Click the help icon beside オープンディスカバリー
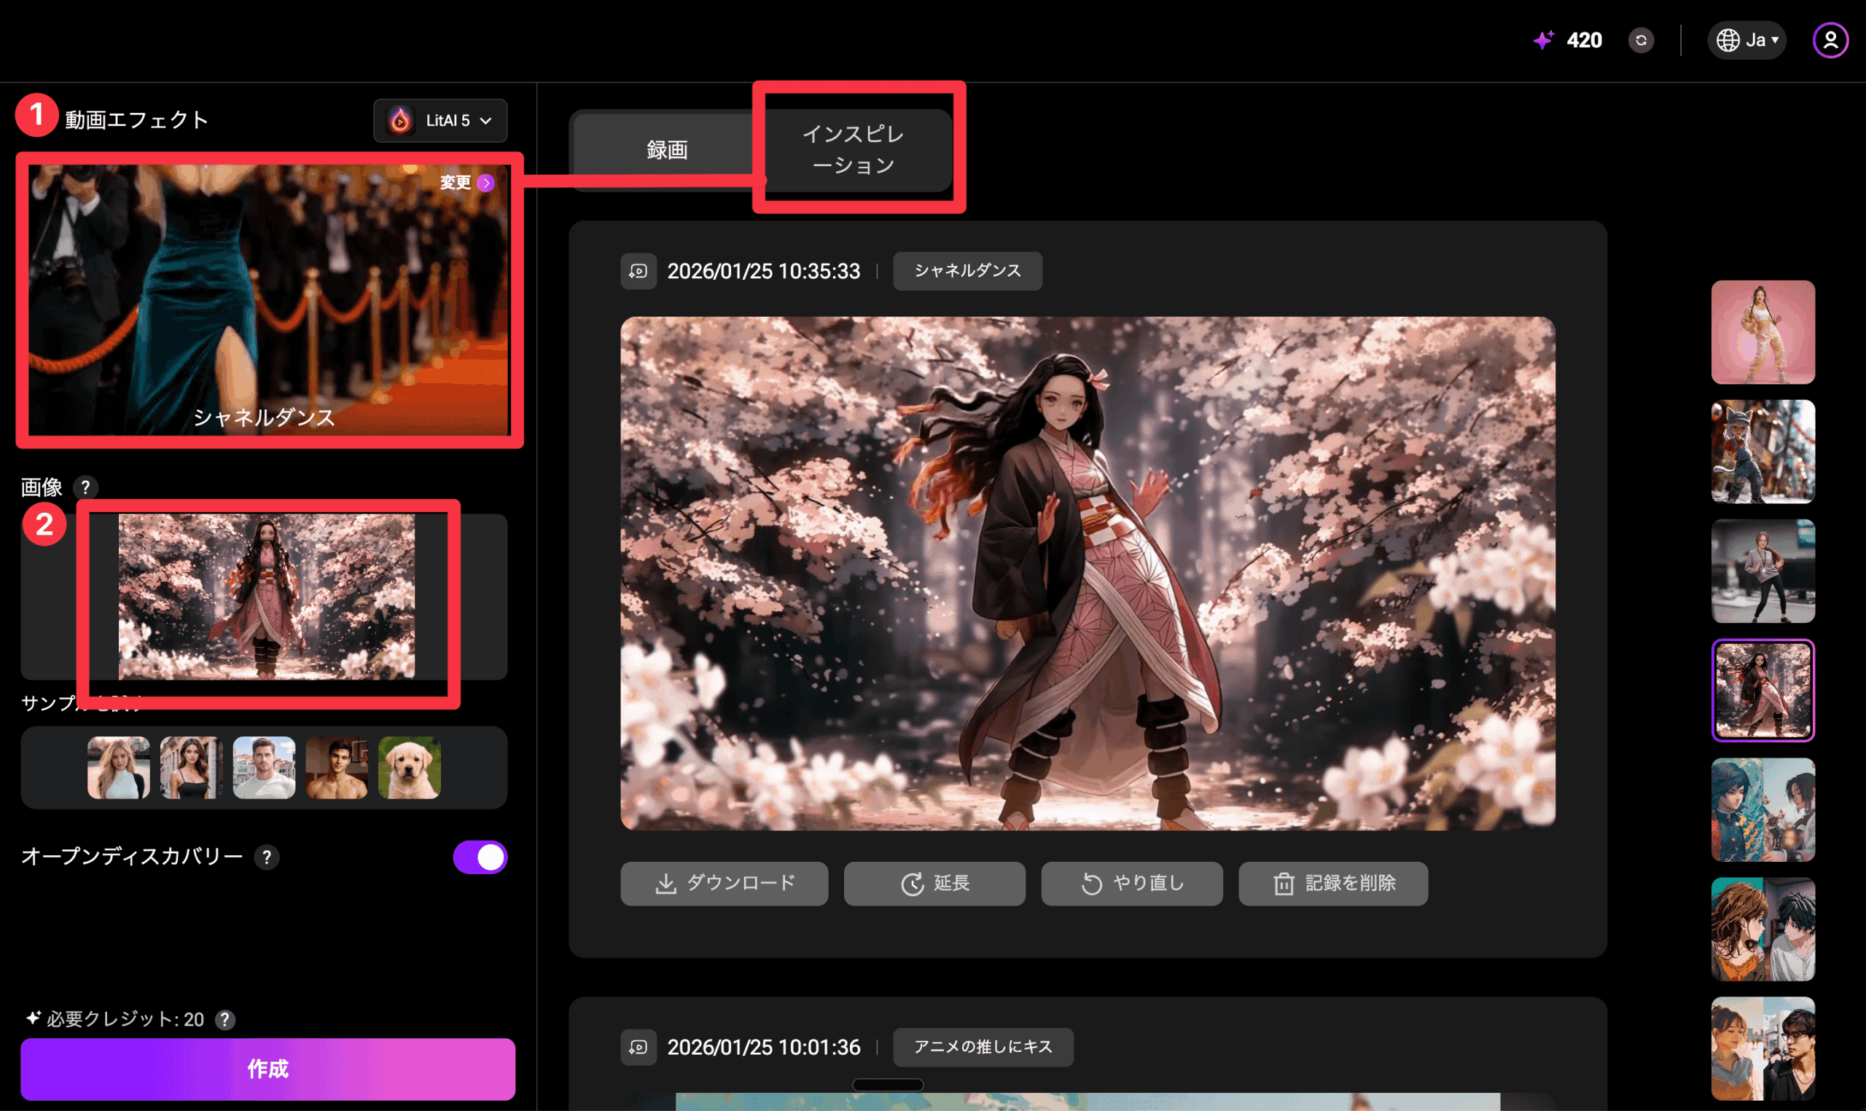 pos(267,857)
